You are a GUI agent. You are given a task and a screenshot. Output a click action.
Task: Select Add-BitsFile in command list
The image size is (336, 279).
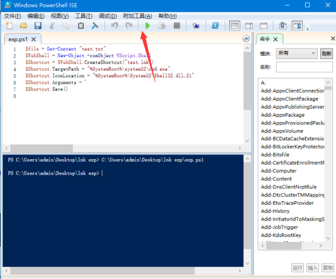point(275,155)
